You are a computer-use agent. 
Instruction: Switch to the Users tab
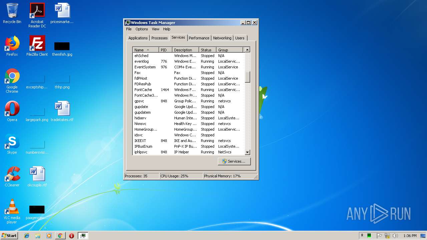click(x=240, y=38)
